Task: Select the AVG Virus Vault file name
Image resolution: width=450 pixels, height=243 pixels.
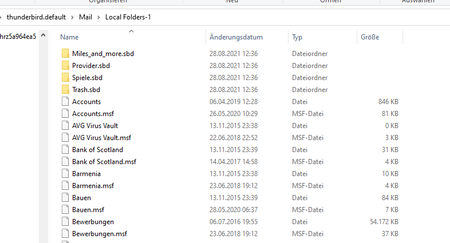Action: tap(95, 126)
